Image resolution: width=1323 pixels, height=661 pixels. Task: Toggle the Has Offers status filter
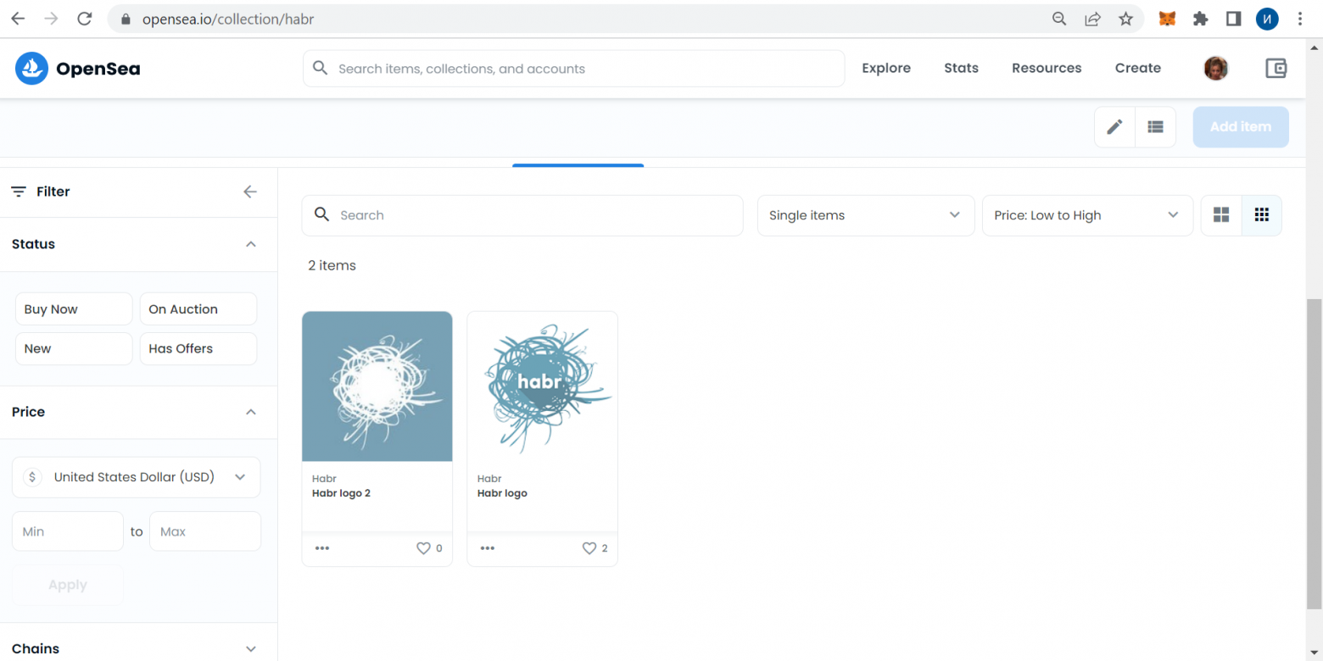point(198,348)
